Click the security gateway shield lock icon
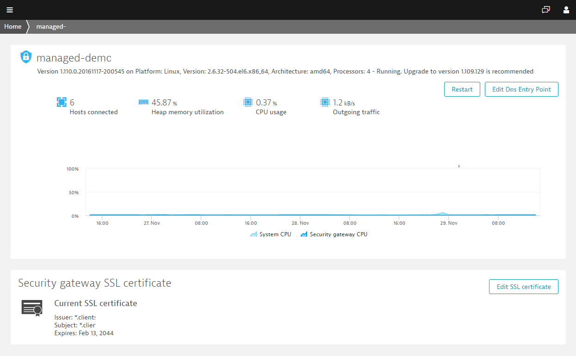The width and height of the screenshot is (576, 356). [x=26, y=57]
